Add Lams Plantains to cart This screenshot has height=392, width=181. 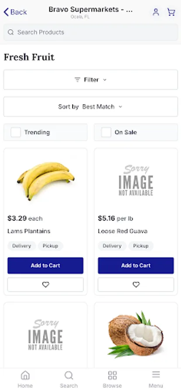coord(45,265)
